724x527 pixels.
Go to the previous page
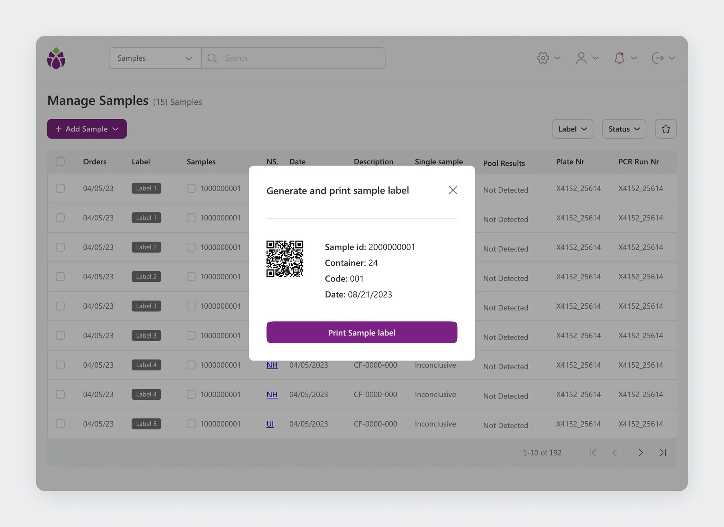[x=615, y=453]
